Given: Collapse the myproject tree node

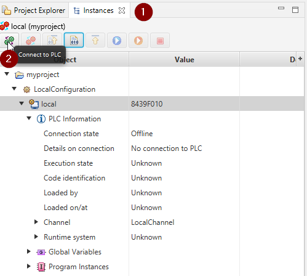Looking at the screenshot, I should pyautogui.click(x=7, y=74).
